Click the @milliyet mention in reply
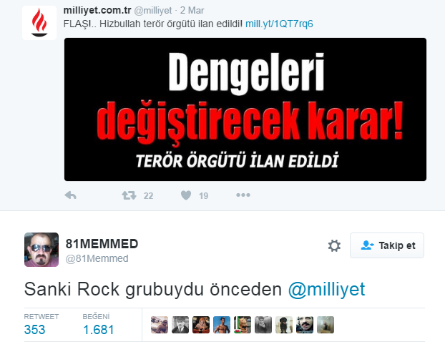This screenshot has width=445, height=352. 326,290
